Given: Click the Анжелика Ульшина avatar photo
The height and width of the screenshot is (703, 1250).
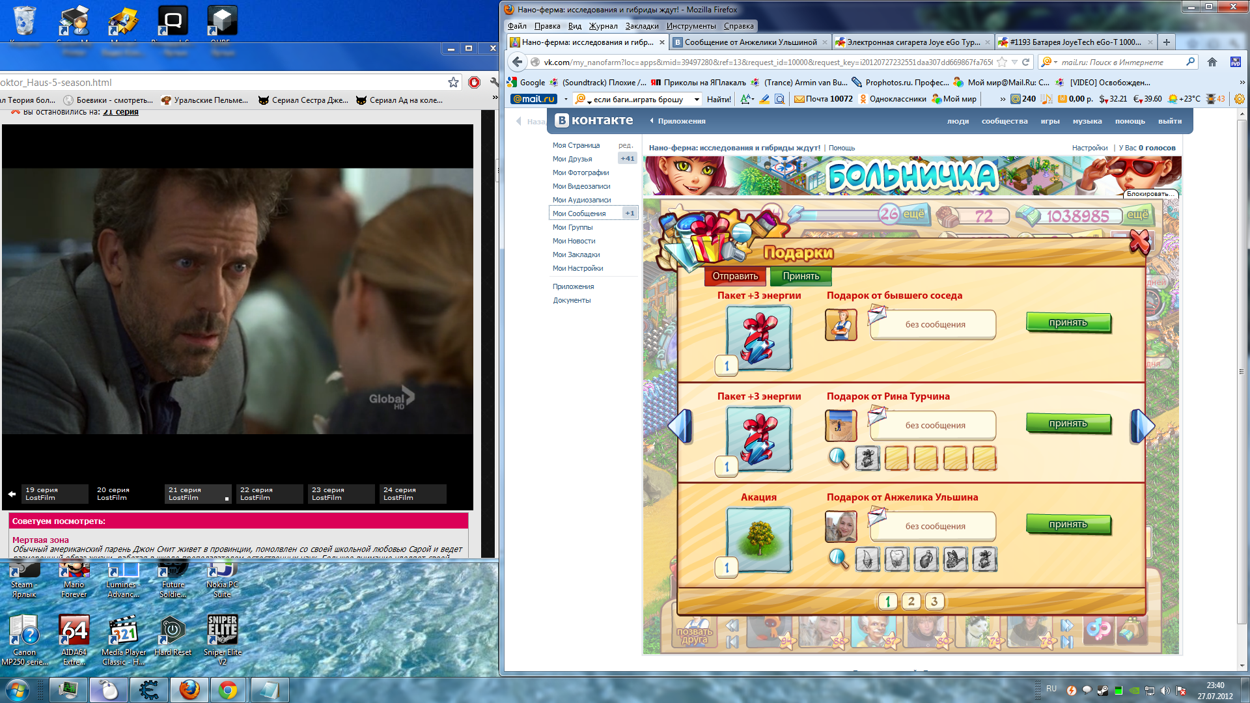Looking at the screenshot, I should 840,527.
